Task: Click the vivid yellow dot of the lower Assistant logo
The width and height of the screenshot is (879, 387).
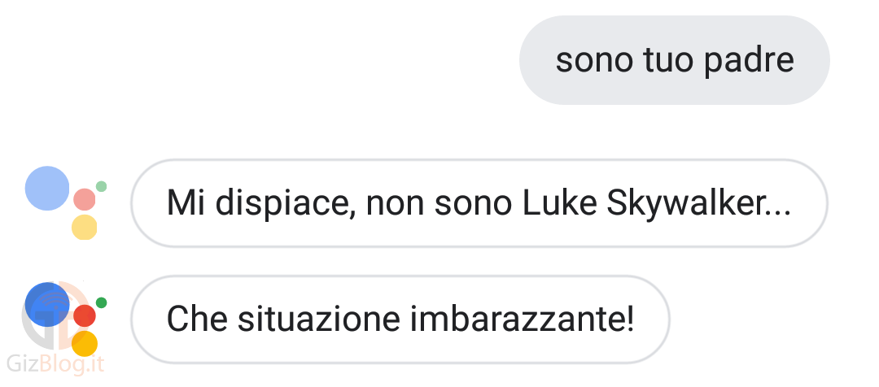Action: 85,343
